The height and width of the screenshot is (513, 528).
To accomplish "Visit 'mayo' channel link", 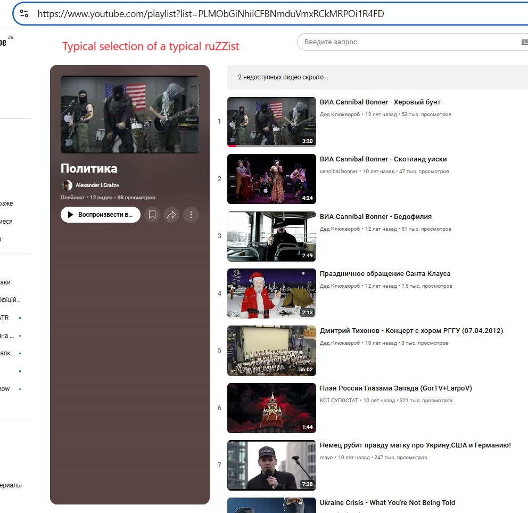I will click(326, 458).
